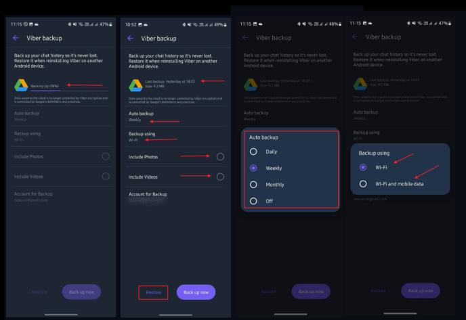Enable Include Videos on the 10:52 screen
Image resolution: width=466 pixels, height=320 pixels.
[220, 177]
